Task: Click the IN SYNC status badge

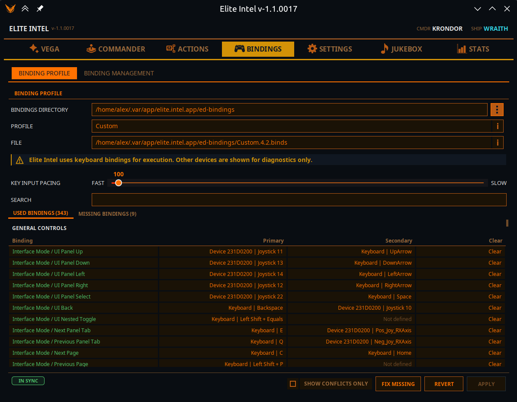Action: (x=28, y=381)
